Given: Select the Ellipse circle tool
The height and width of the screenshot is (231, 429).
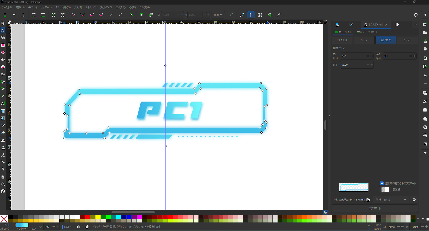Looking at the screenshot, I should point(3,53).
